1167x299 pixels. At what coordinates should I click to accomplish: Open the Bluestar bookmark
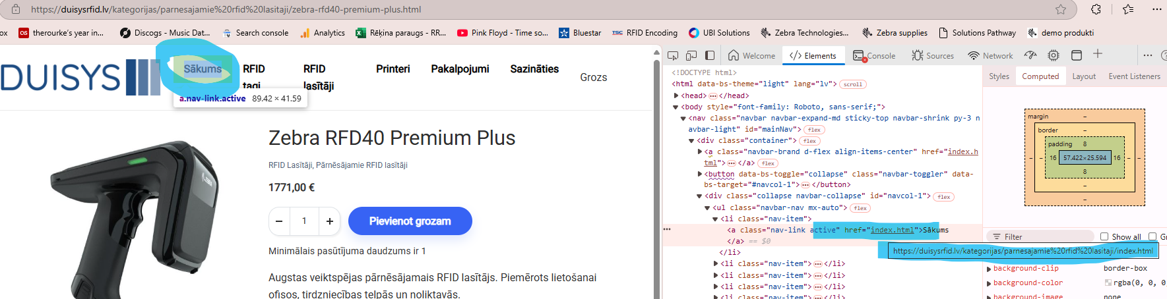(580, 33)
